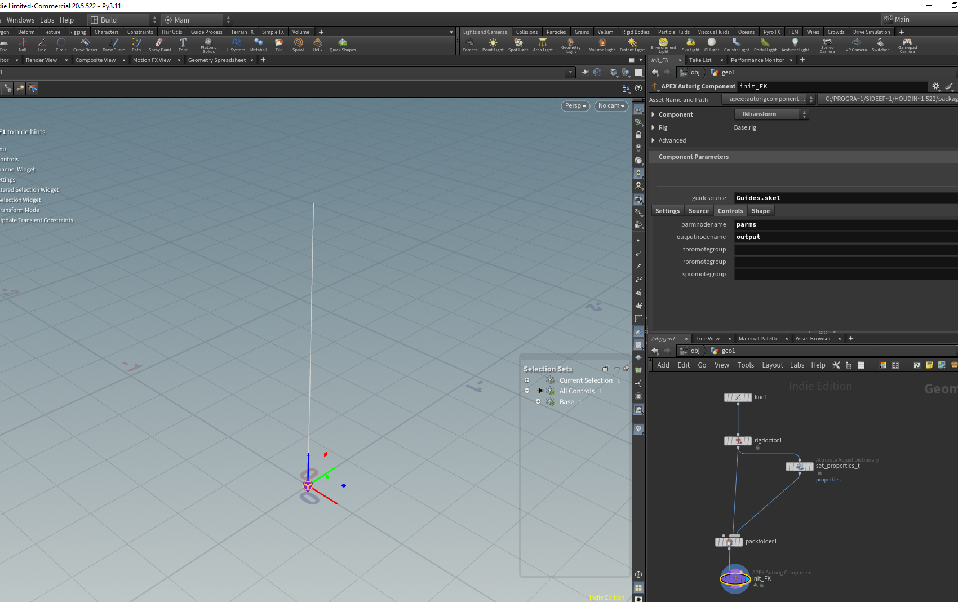Image resolution: width=958 pixels, height=602 pixels.
Task: Switch to the Shape tab
Action: (760, 211)
